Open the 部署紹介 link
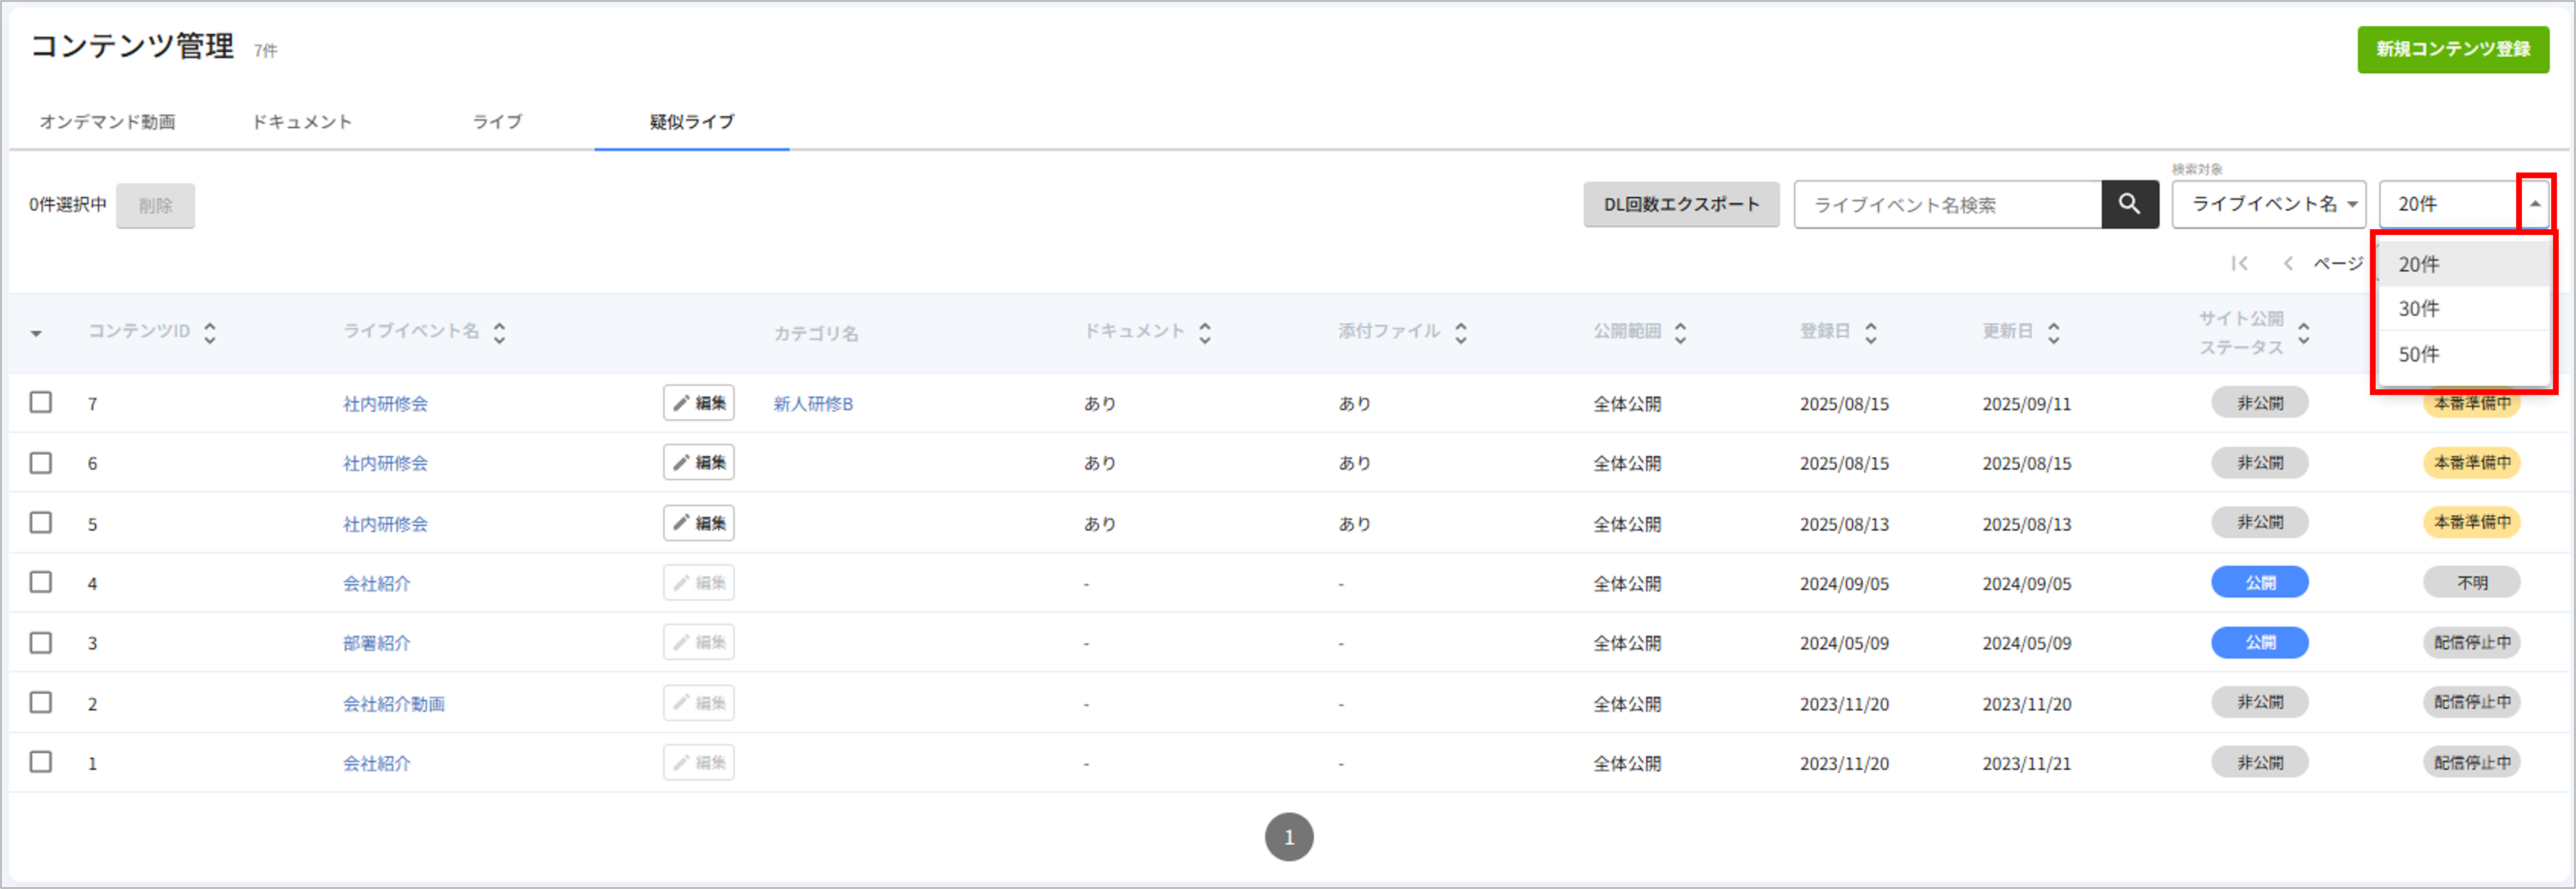This screenshot has height=889, width=2576. pos(377,643)
